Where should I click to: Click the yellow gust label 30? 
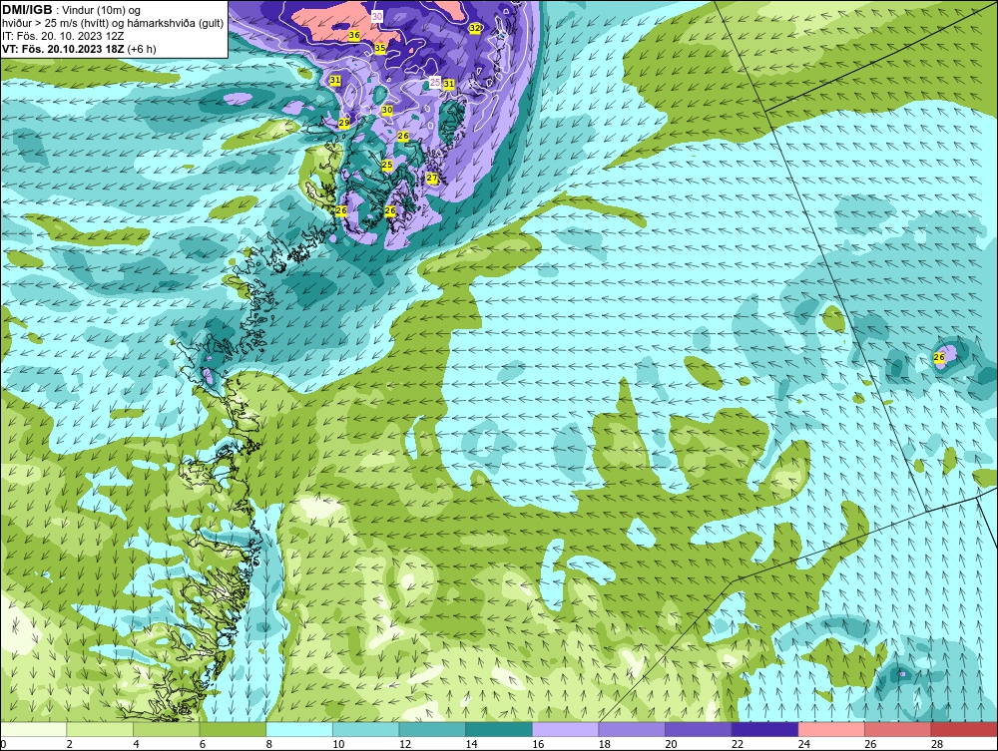tap(387, 110)
